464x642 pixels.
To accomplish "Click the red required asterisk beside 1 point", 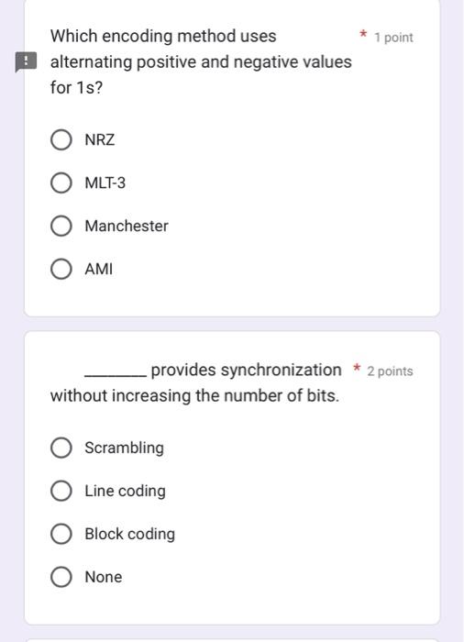I will (362, 35).
